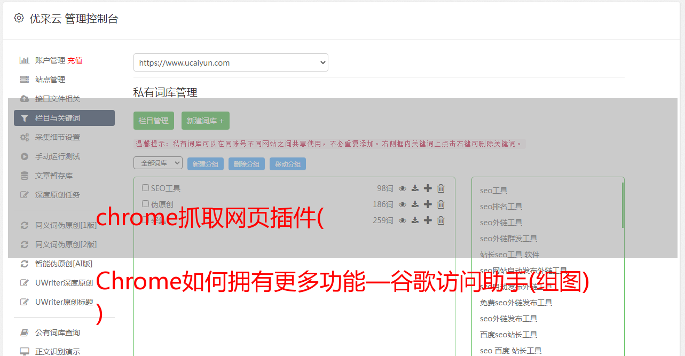Select 栏目与关键词 in the sidebar
The width and height of the screenshot is (685, 356).
coord(64,118)
